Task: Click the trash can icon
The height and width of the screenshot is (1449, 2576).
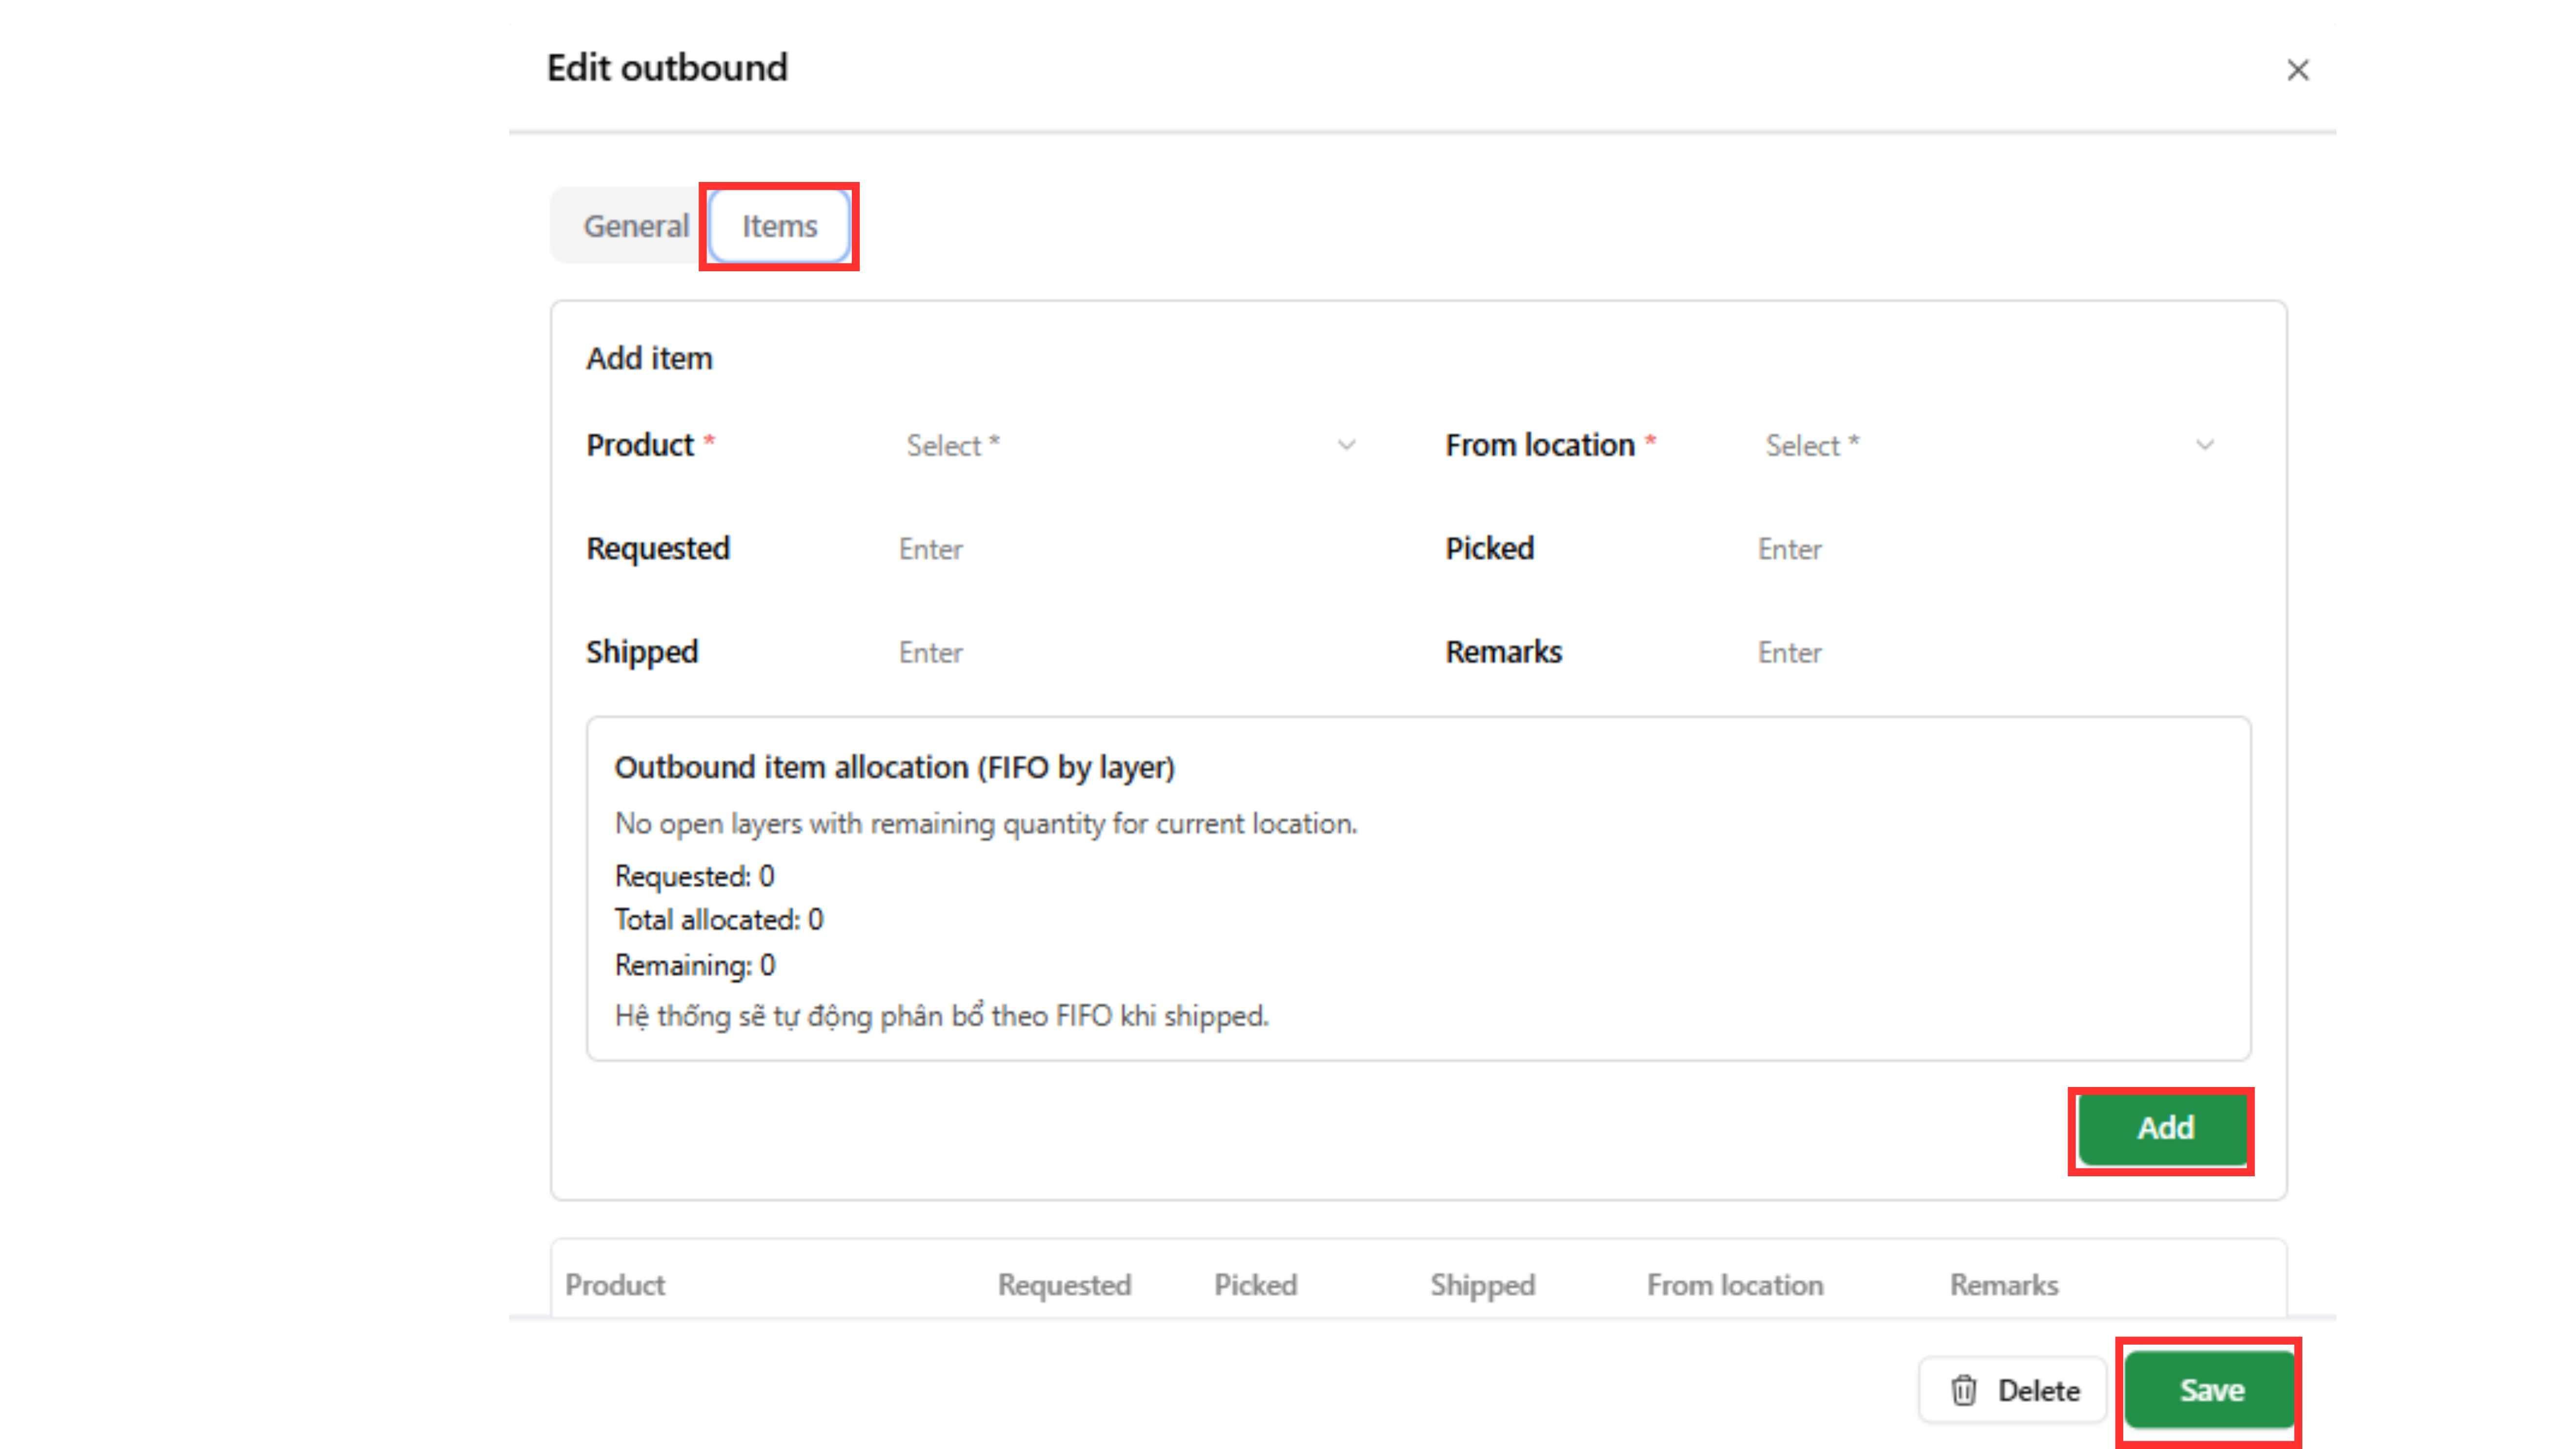Action: 1963,1390
